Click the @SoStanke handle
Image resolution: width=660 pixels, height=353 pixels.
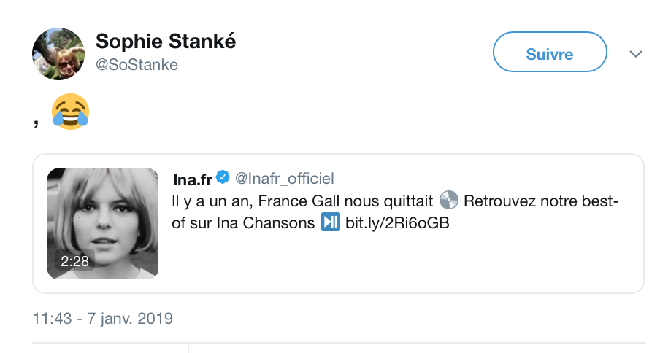click(137, 65)
